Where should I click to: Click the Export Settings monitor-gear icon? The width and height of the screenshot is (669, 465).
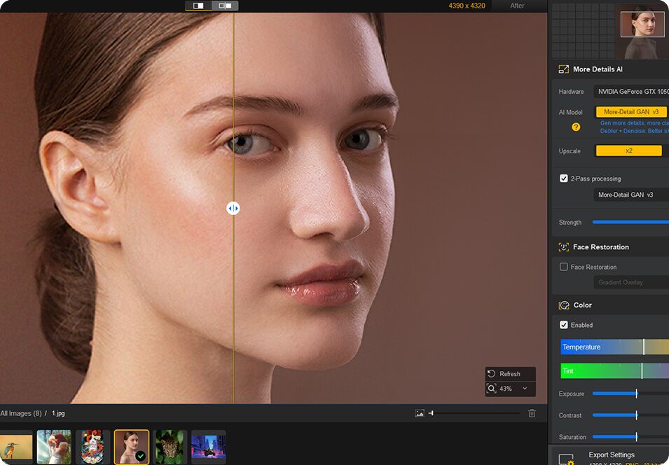(x=565, y=459)
